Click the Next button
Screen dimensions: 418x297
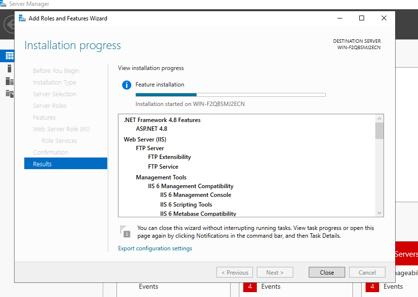pyautogui.click(x=275, y=272)
